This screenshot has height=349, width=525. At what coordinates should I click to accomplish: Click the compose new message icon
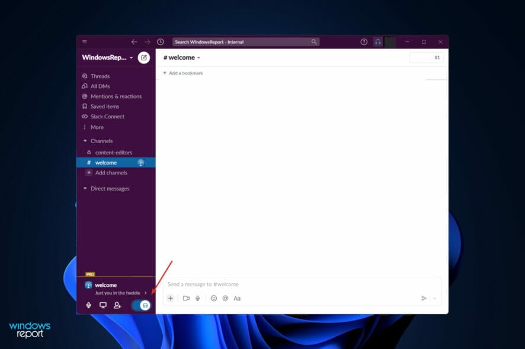[x=143, y=58]
